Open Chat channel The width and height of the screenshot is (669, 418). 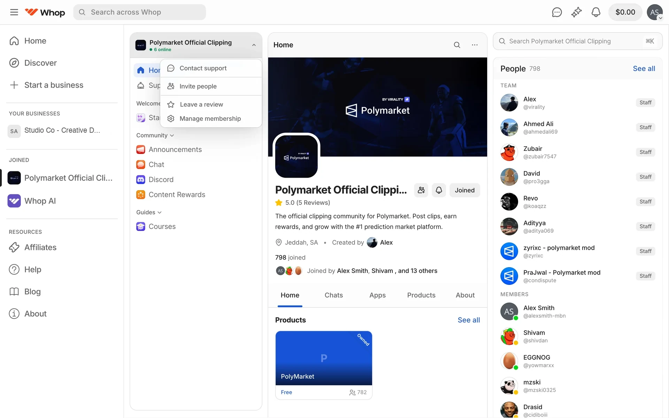pos(196,164)
